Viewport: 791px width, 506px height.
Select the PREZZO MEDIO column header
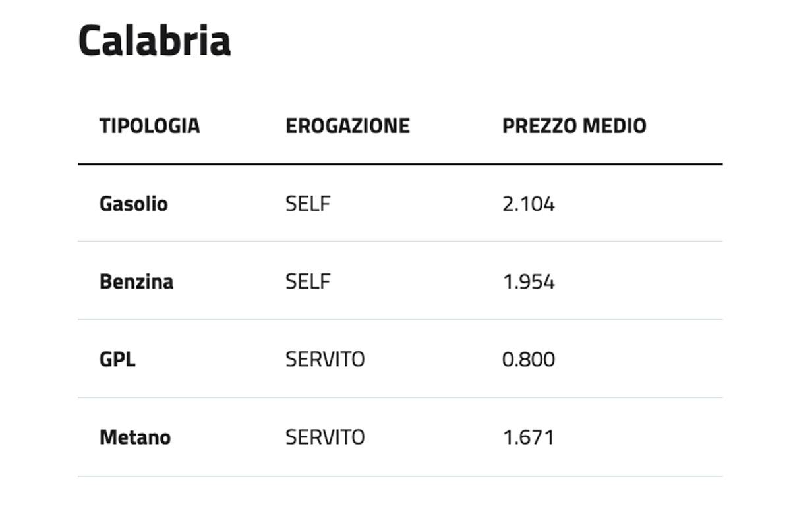pos(574,125)
